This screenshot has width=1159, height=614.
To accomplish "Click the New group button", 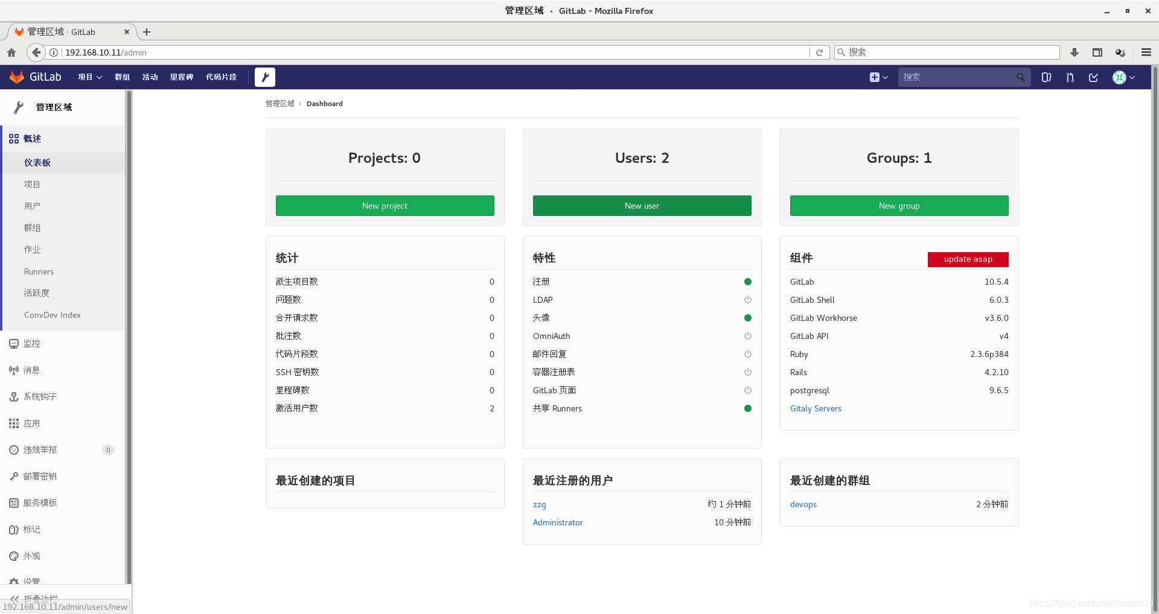I will coord(899,206).
